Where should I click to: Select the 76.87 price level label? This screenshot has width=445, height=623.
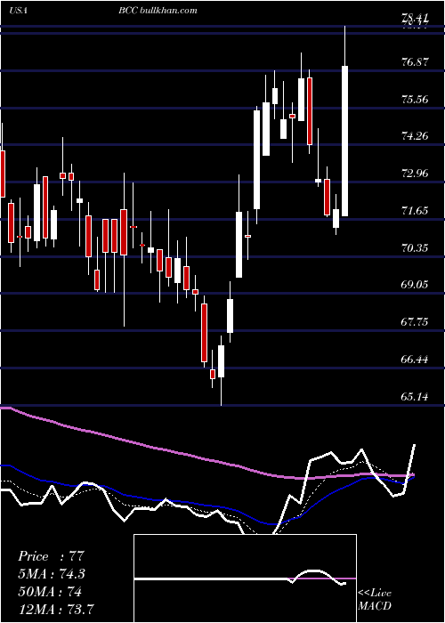click(416, 61)
